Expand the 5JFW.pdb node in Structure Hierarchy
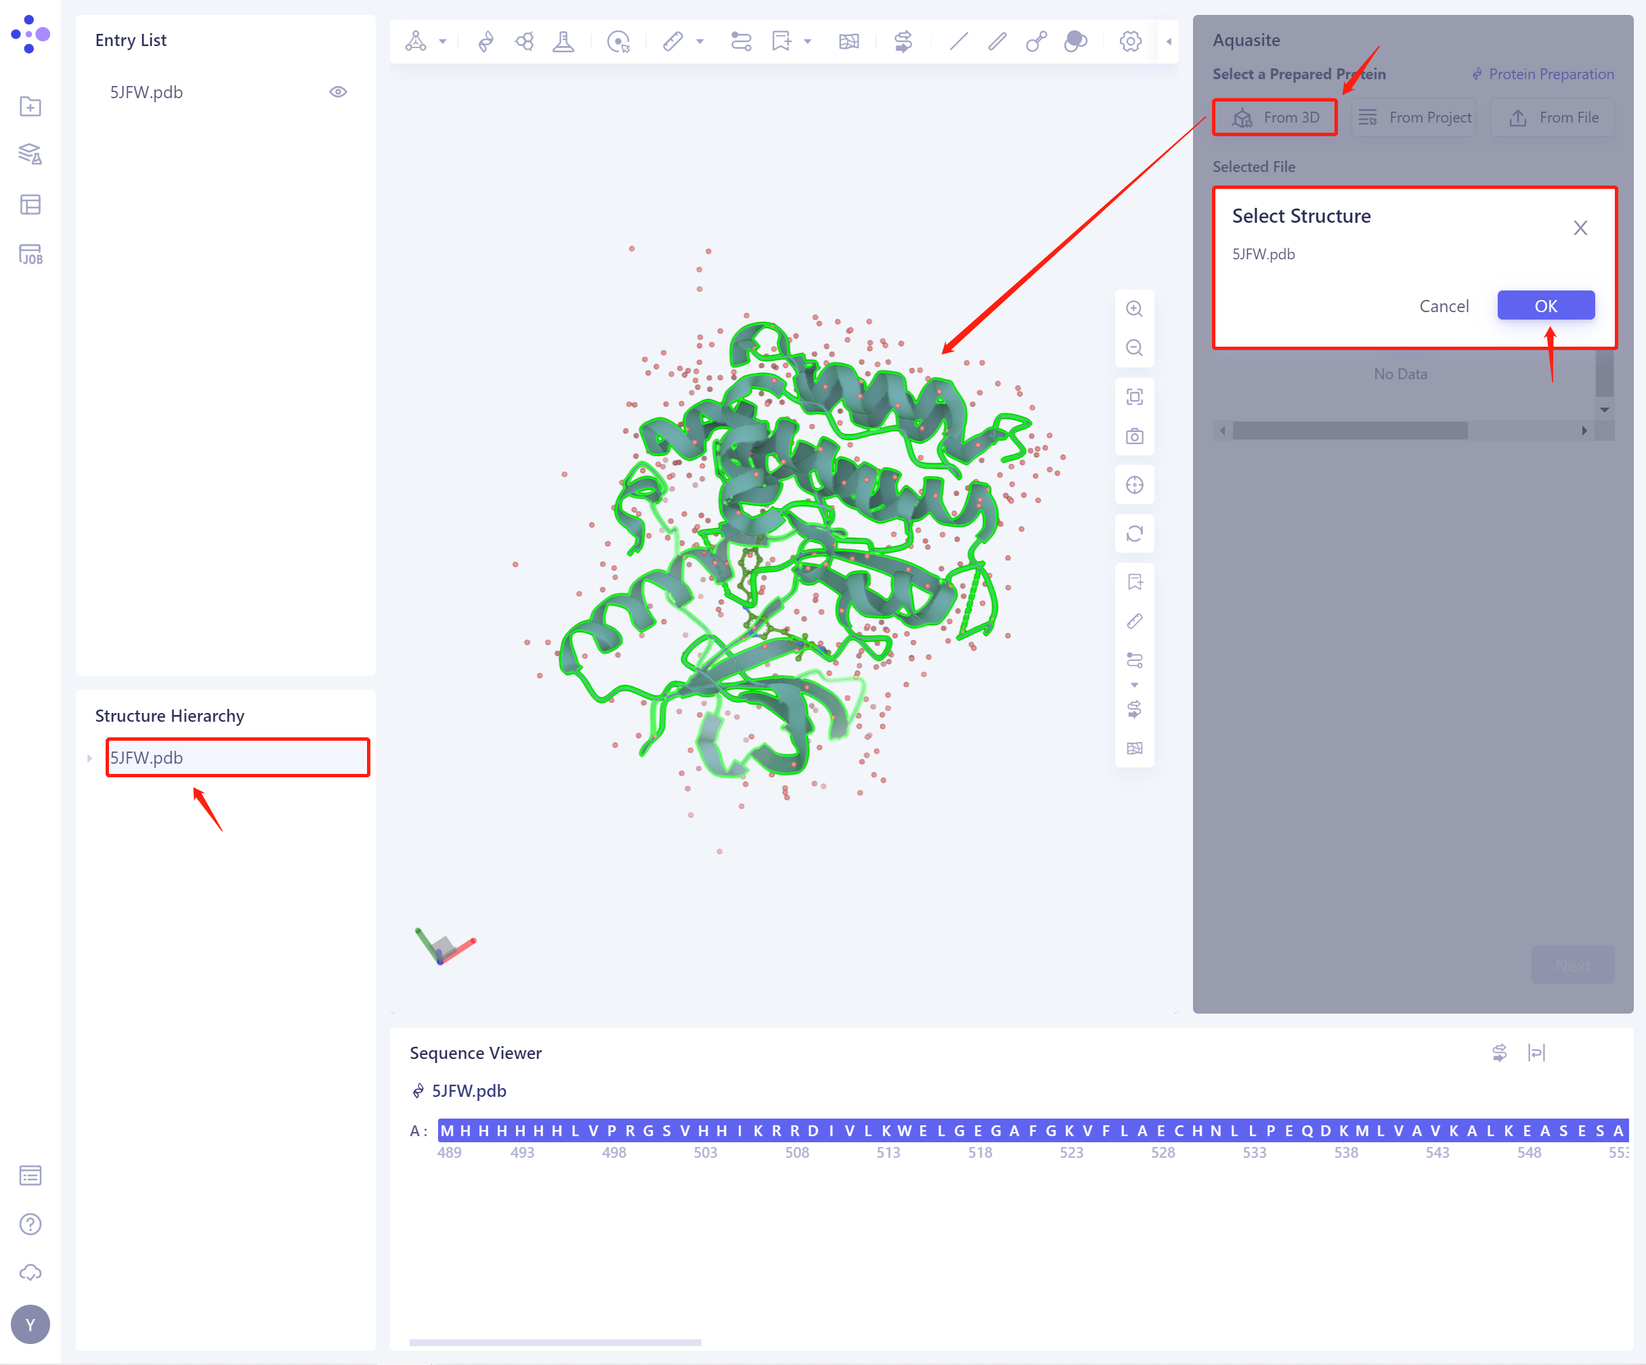 pyautogui.click(x=89, y=757)
